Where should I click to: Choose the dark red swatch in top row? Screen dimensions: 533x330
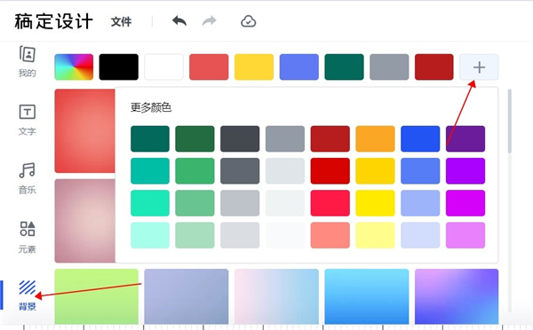click(434, 67)
